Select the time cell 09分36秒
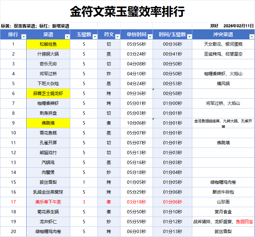Viewport: 255px width, 237px height. click(137, 93)
